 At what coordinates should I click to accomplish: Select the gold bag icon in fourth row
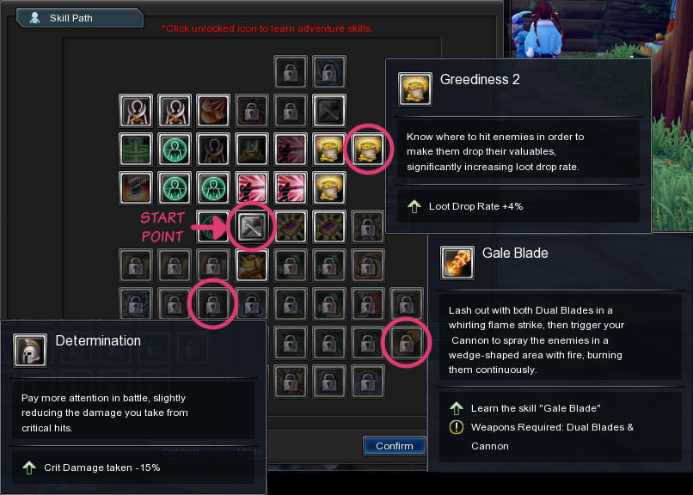click(x=329, y=188)
